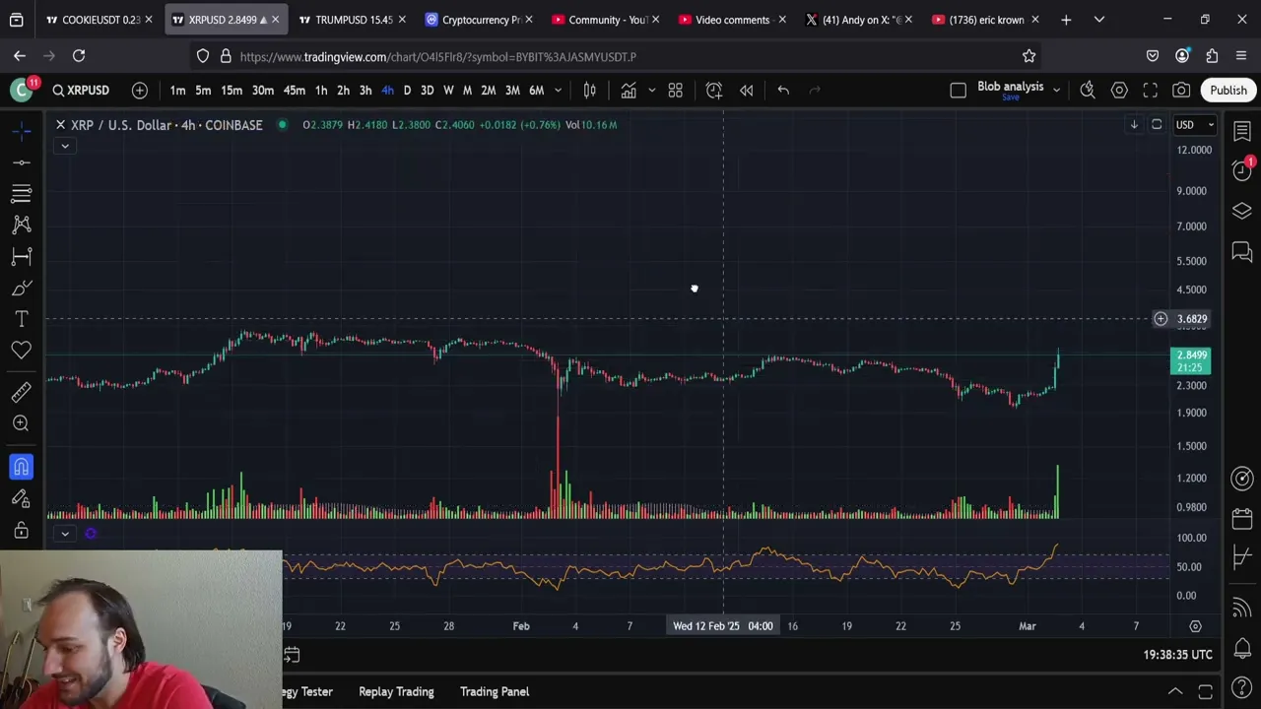Viewport: 1261px width, 709px height.
Task: Collapse the indicator pane legend chevron
Action: 64,534
